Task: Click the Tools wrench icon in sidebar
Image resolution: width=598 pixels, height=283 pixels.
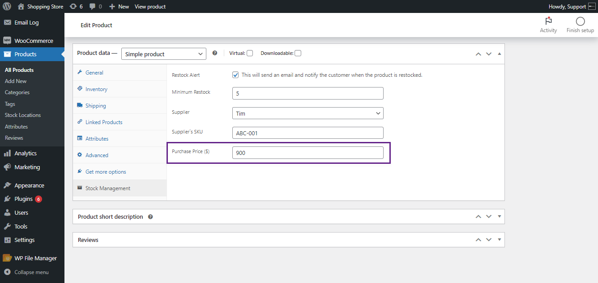Action: coord(8,226)
